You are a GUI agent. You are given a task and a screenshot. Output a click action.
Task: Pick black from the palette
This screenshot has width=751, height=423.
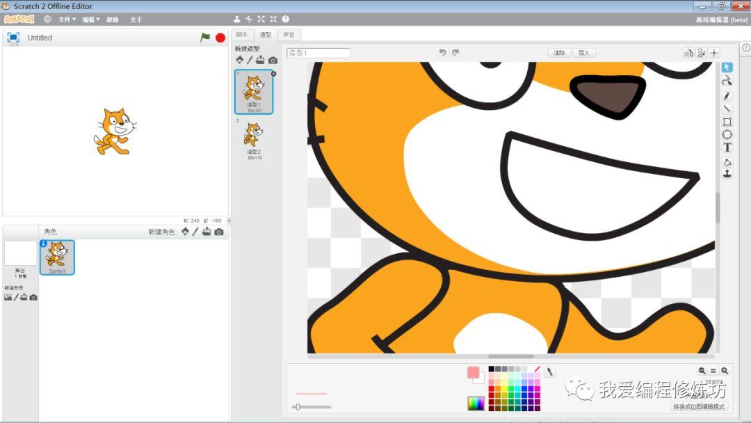(x=491, y=369)
